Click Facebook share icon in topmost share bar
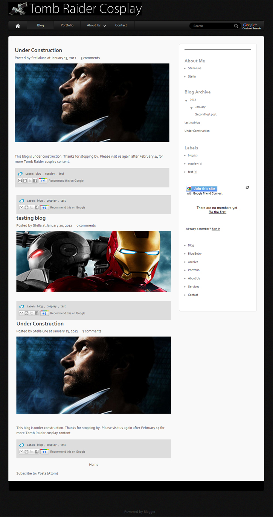Image resolution: width=273 pixels, height=517 pixels. (x=35, y=181)
